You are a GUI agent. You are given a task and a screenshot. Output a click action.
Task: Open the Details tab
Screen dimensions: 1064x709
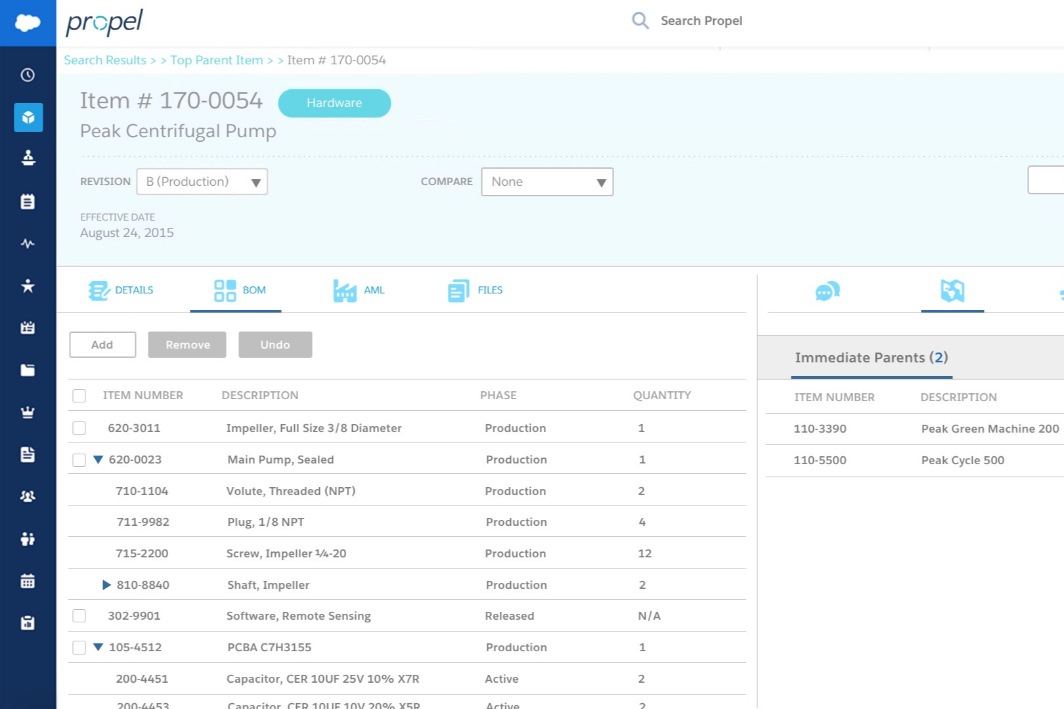122,290
